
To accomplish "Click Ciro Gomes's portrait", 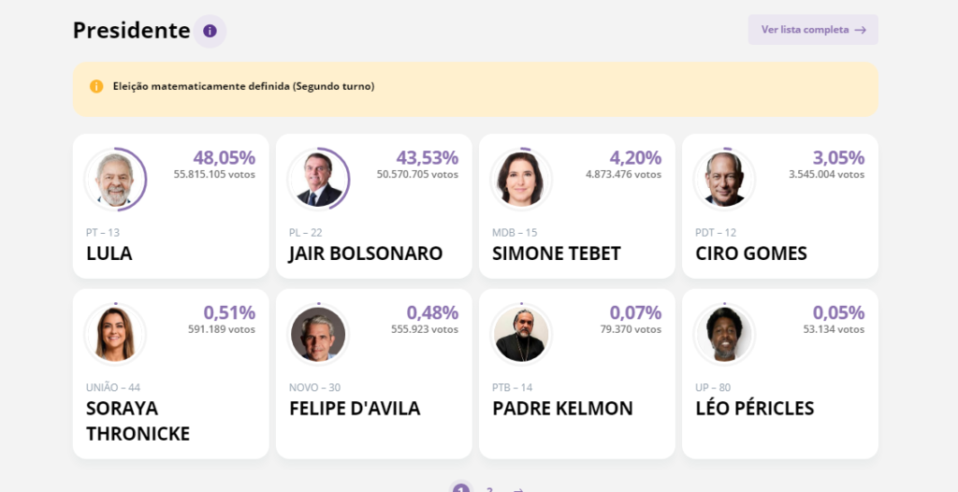I will [x=724, y=180].
